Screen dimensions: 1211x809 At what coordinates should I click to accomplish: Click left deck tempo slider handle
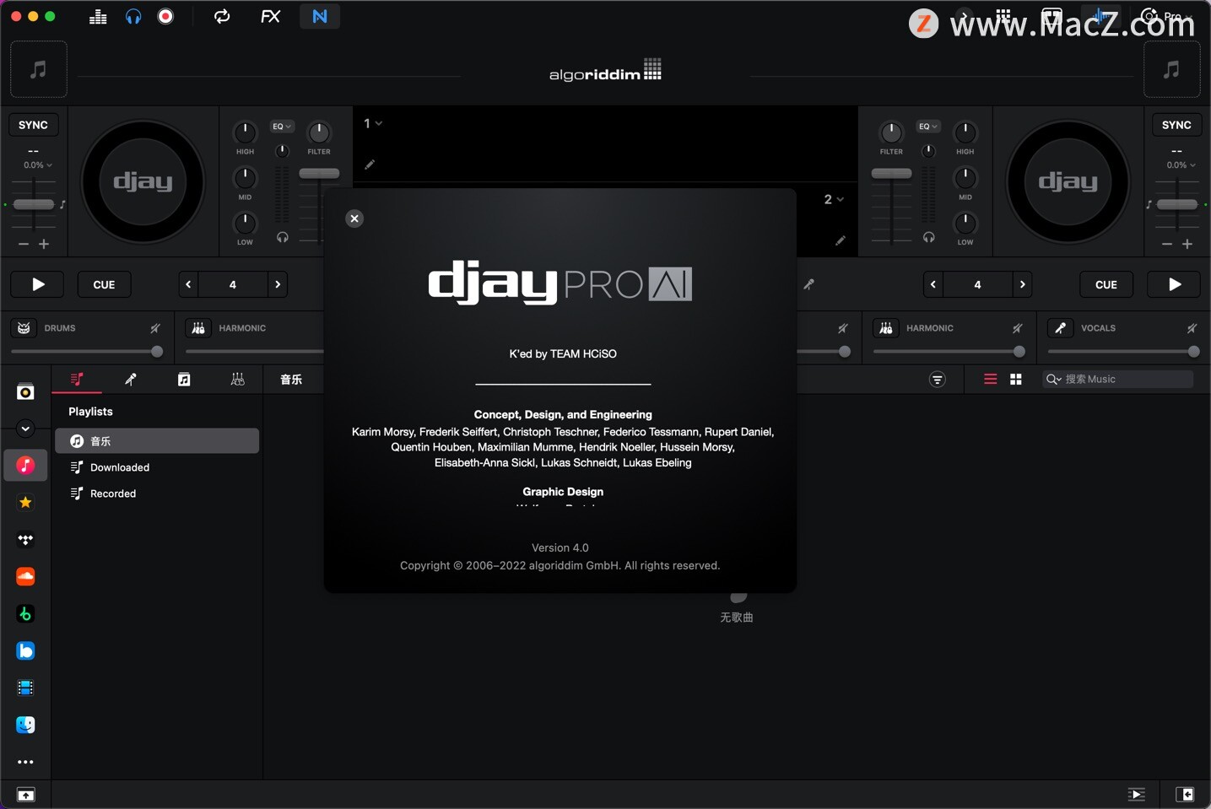[34, 204]
